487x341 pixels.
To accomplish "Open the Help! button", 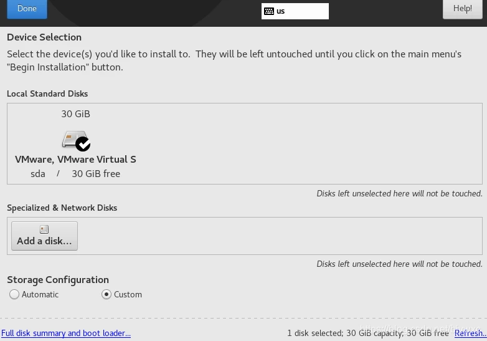I will (463, 9).
